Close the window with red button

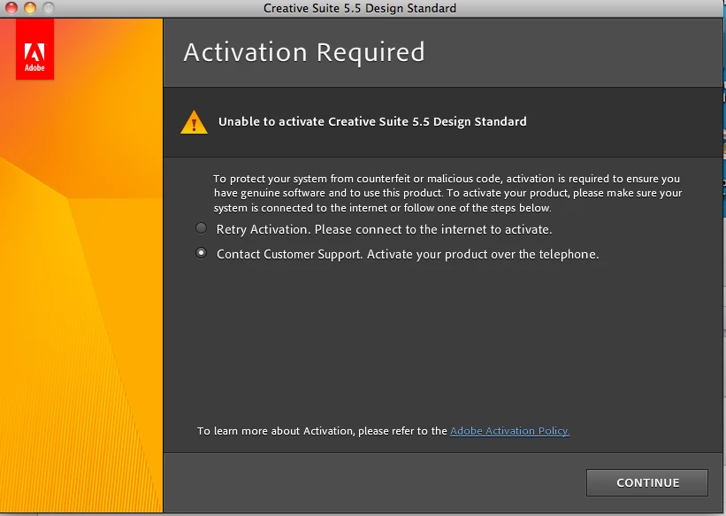click(x=11, y=8)
